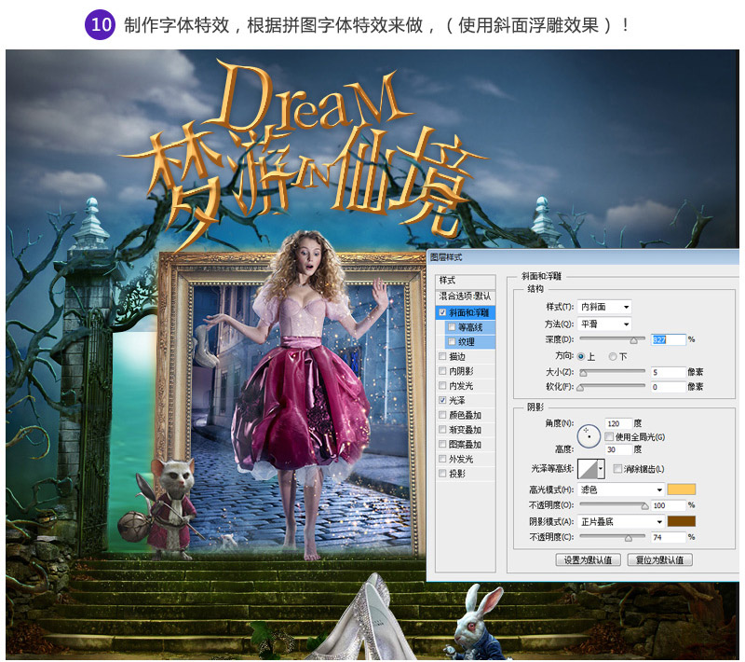Open the 高光模式 dropdown showing 滤色
The image size is (745, 662).
coord(620,490)
